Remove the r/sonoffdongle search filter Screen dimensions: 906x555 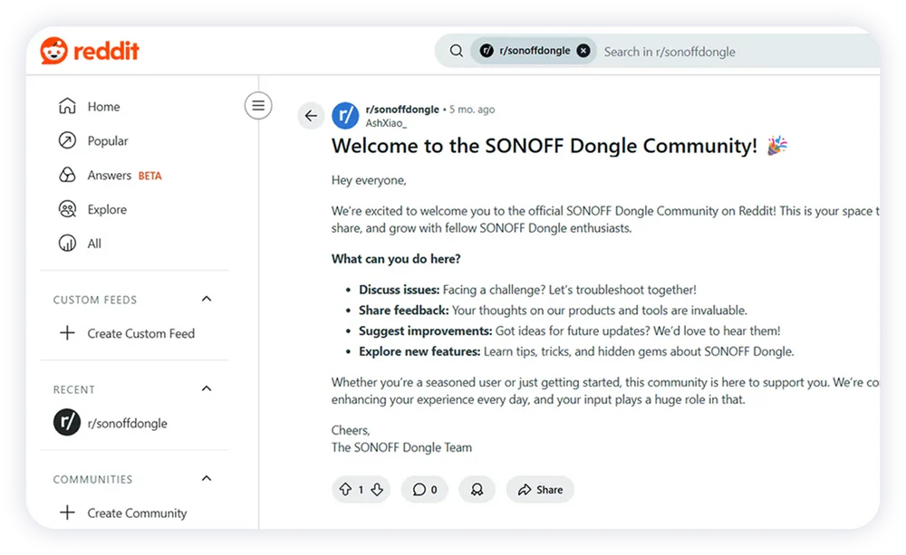[583, 51]
